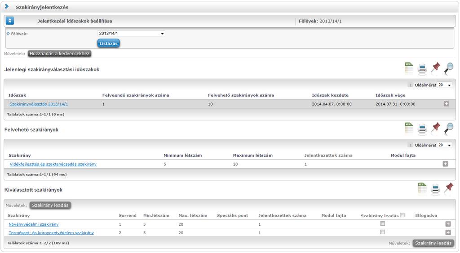Open Oldalméret dropdown in Felvehető szakirányok

(x=444, y=145)
